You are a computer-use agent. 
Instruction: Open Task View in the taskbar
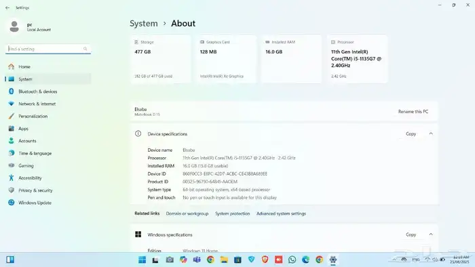click(155, 260)
